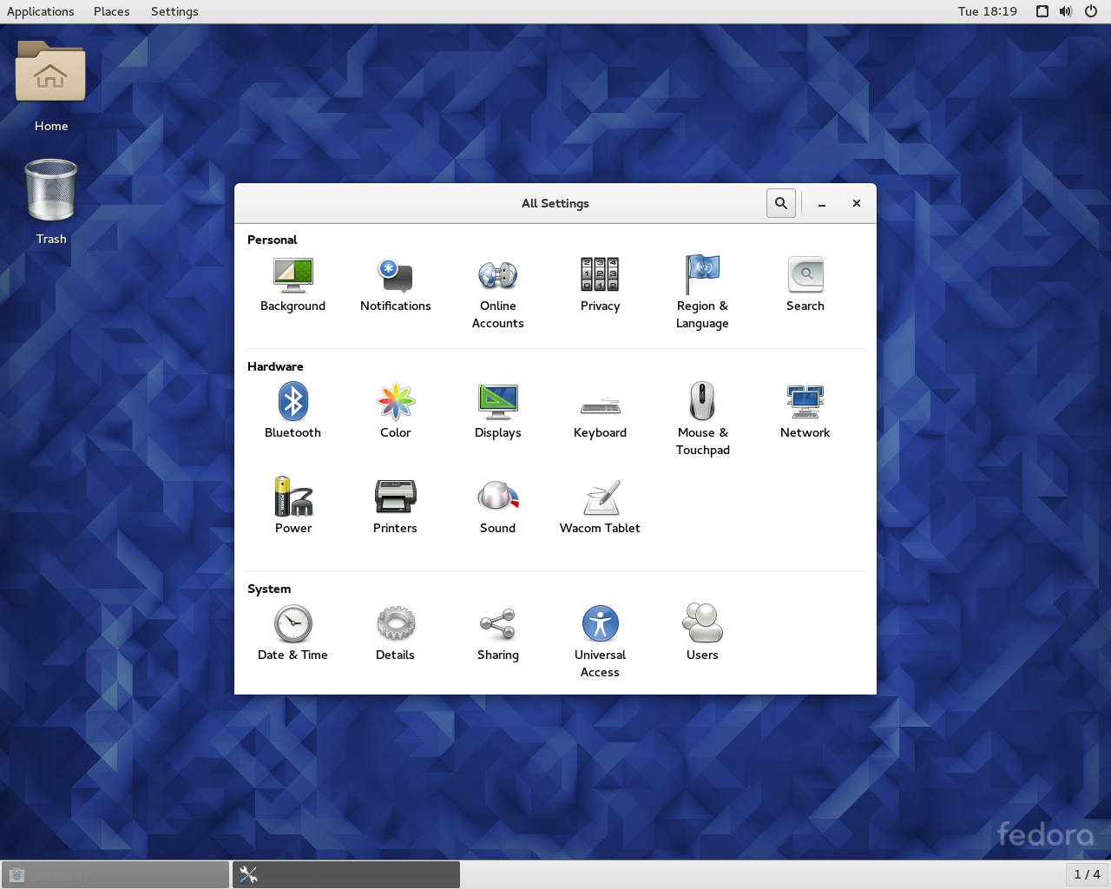Open Wacom Tablet settings
Image resolution: width=1111 pixels, height=889 pixels.
tap(601, 506)
